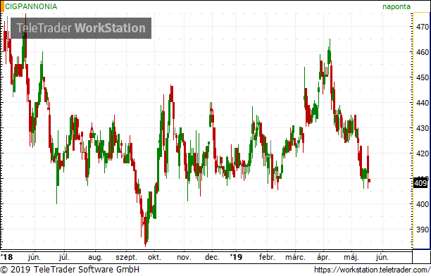Click the 'febr.' month label

pos(267,257)
